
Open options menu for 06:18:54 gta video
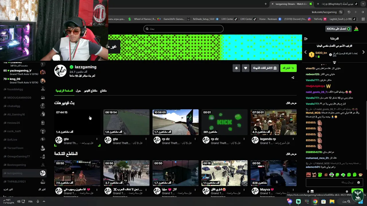[146, 139]
